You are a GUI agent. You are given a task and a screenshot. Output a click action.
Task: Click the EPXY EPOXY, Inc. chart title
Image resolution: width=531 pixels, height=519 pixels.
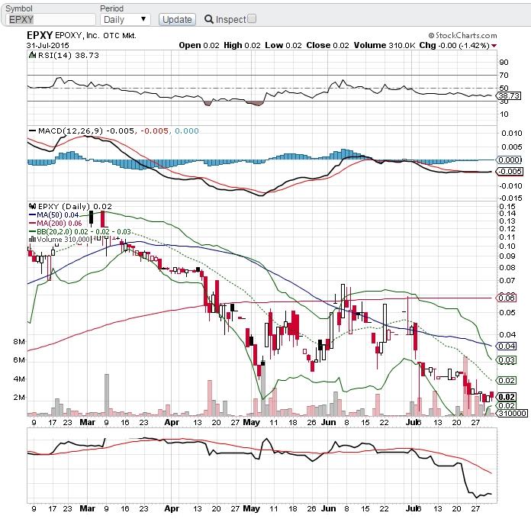click(x=82, y=36)
